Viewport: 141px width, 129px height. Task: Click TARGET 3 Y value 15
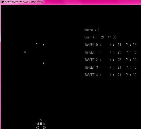click(135, 67)
